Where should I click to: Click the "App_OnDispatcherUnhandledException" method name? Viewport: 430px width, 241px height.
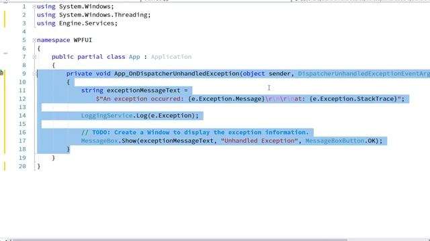[177, 74]
